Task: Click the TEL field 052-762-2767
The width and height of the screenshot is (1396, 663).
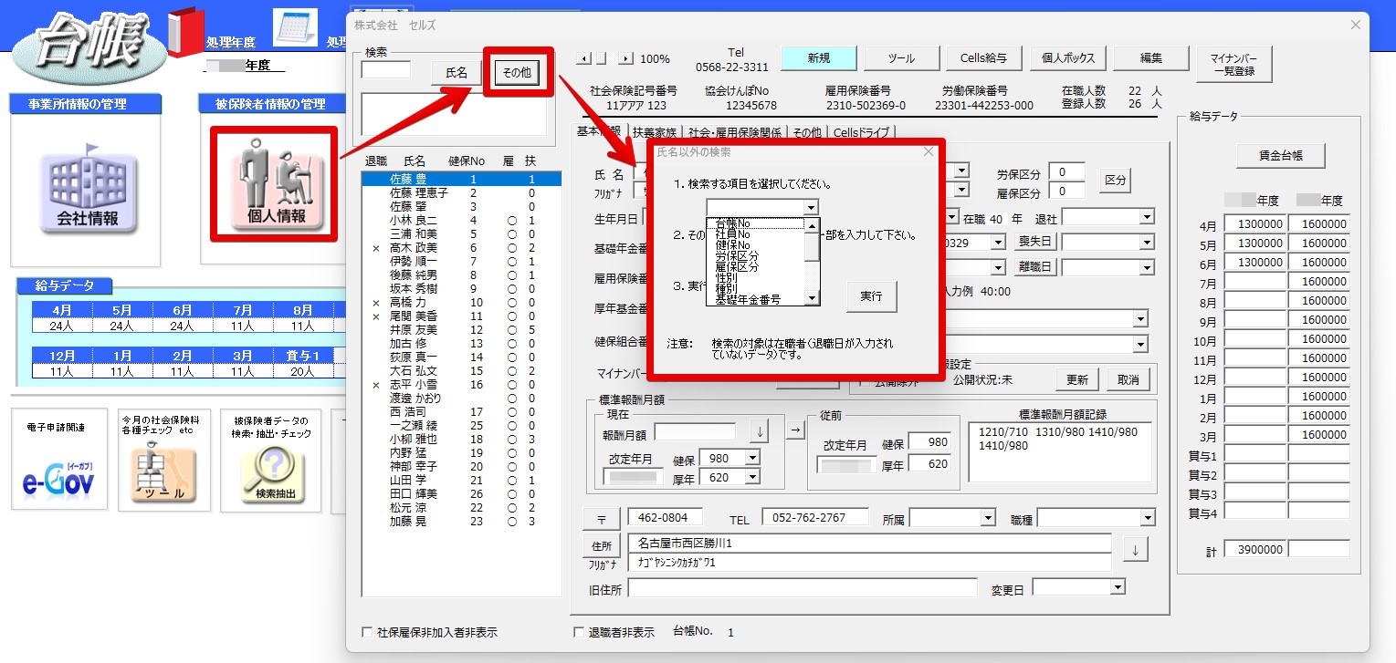Action: pyautogui.click(x=815, y=517)
